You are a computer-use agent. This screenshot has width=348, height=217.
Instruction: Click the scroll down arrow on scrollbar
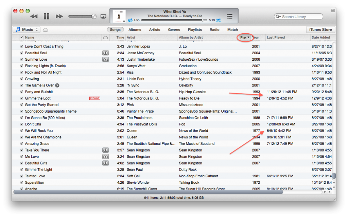coord(334,188)
